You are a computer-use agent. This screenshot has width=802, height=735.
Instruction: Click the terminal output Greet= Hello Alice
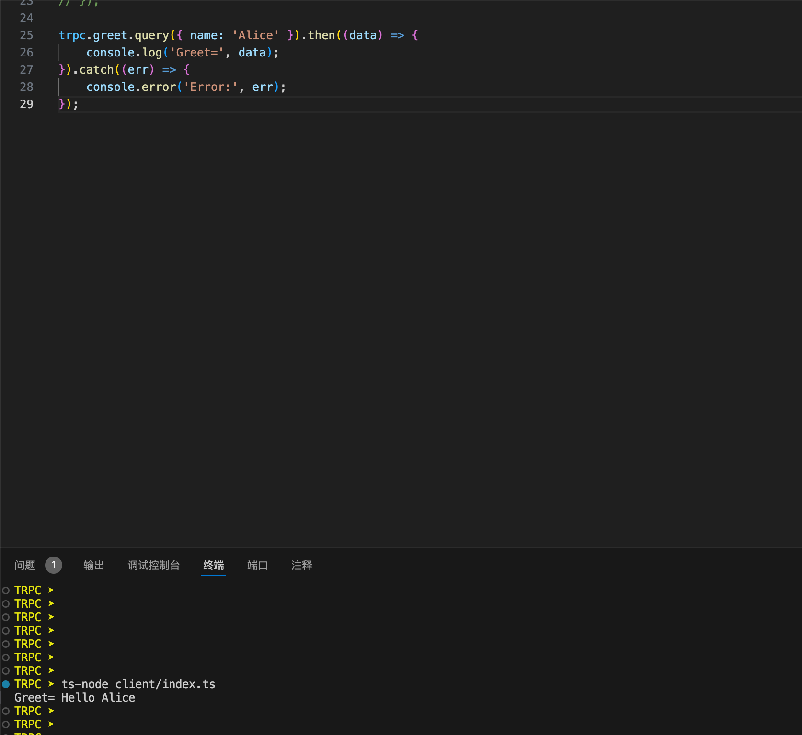75,698
